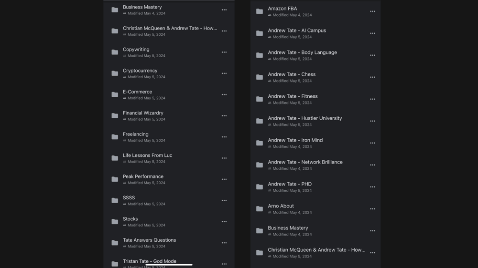Image resolution: width=478 pixels, height=268 pixels.
Task: Open the three-dot menu for Financial Wizardry
Action: pyautogui.click(x=224, y=116)
